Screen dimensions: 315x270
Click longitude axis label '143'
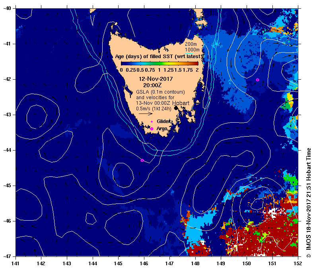pyautogui.click(x=67, y=263)
